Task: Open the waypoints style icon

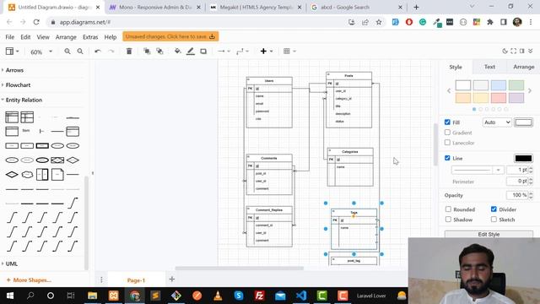Action: [242, 51]
